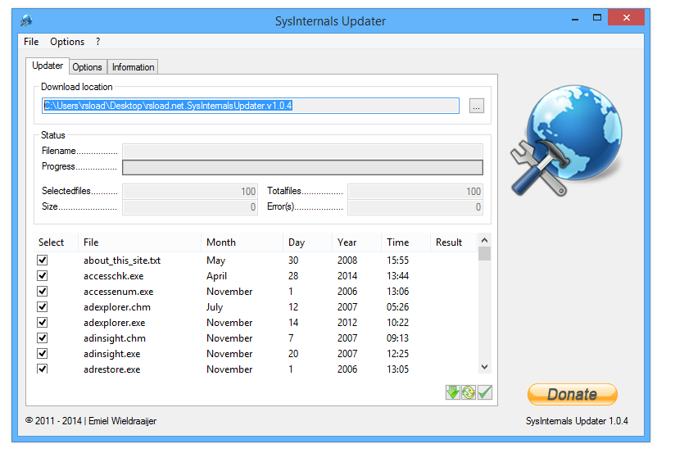Toggle the adrestore.exe checkbox
Image resolution: width=675 pixels, height=453 pixels.
pyautogui.click(x=43, y=369)
